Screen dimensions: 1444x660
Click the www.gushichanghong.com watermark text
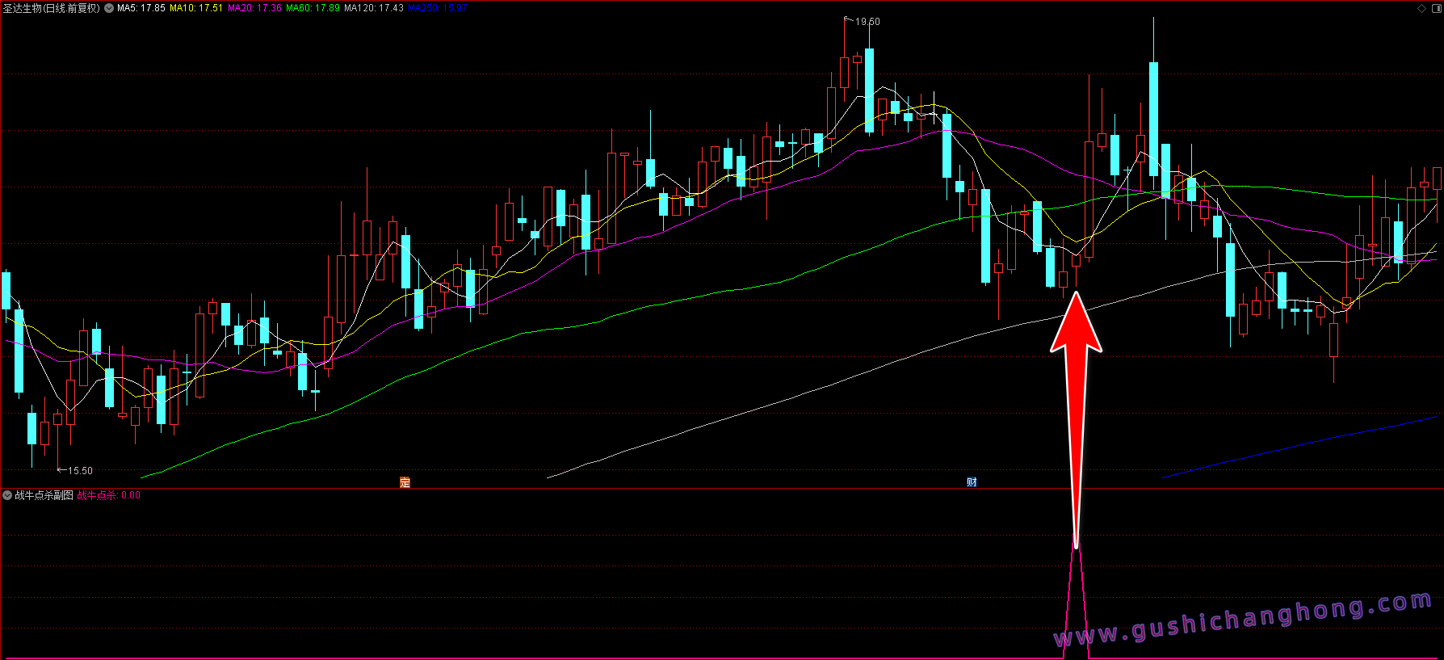pyautogui.click(x=1242, y=619)
